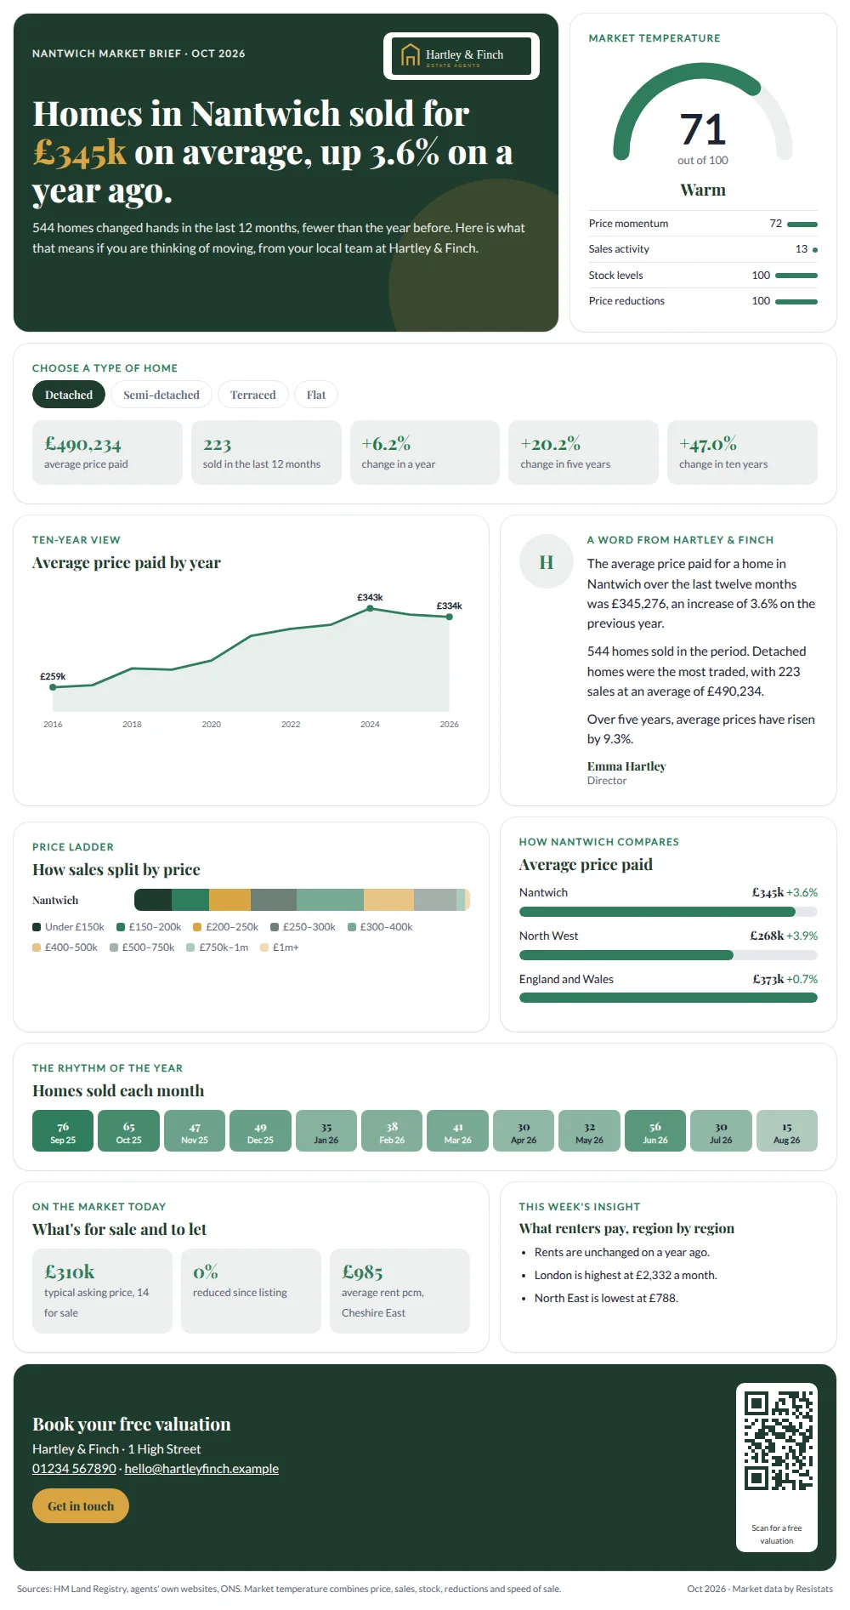Choose the Terraced home type
The image size is (850, 1610).
[253, 395]
